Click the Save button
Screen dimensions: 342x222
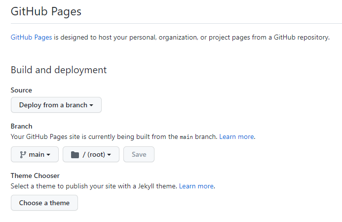click(x=139, y=154)
